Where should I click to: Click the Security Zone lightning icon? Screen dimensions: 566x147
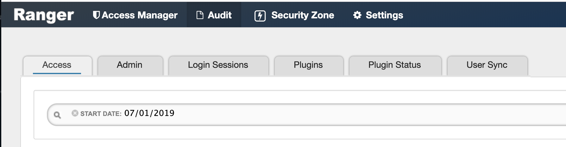pyautogui.click(x=260, y=16)
